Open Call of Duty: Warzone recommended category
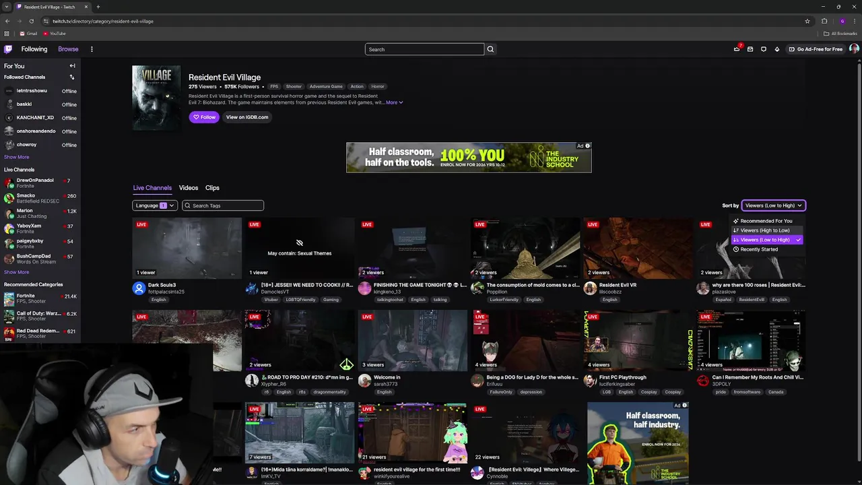Image resolution: width=862 pixels, height=485 pixels. (x=40, y=316)
